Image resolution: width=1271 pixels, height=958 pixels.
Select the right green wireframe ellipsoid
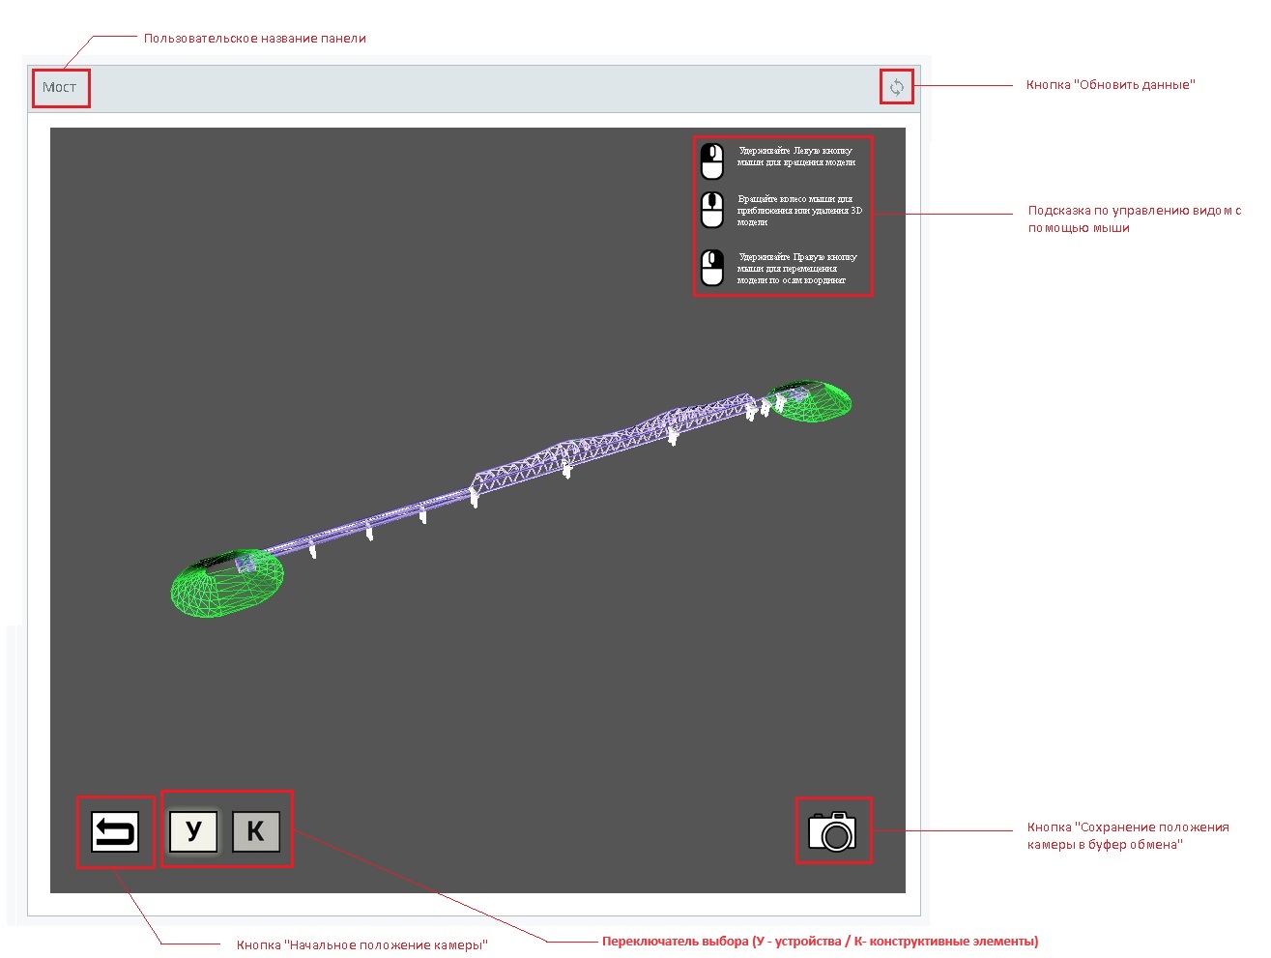click(x=810, y=401)
